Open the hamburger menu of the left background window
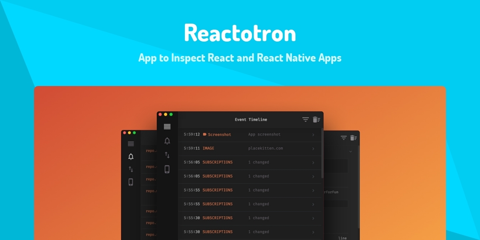The height and width of the screenshot is (240, 480). (x=130, y=144)
